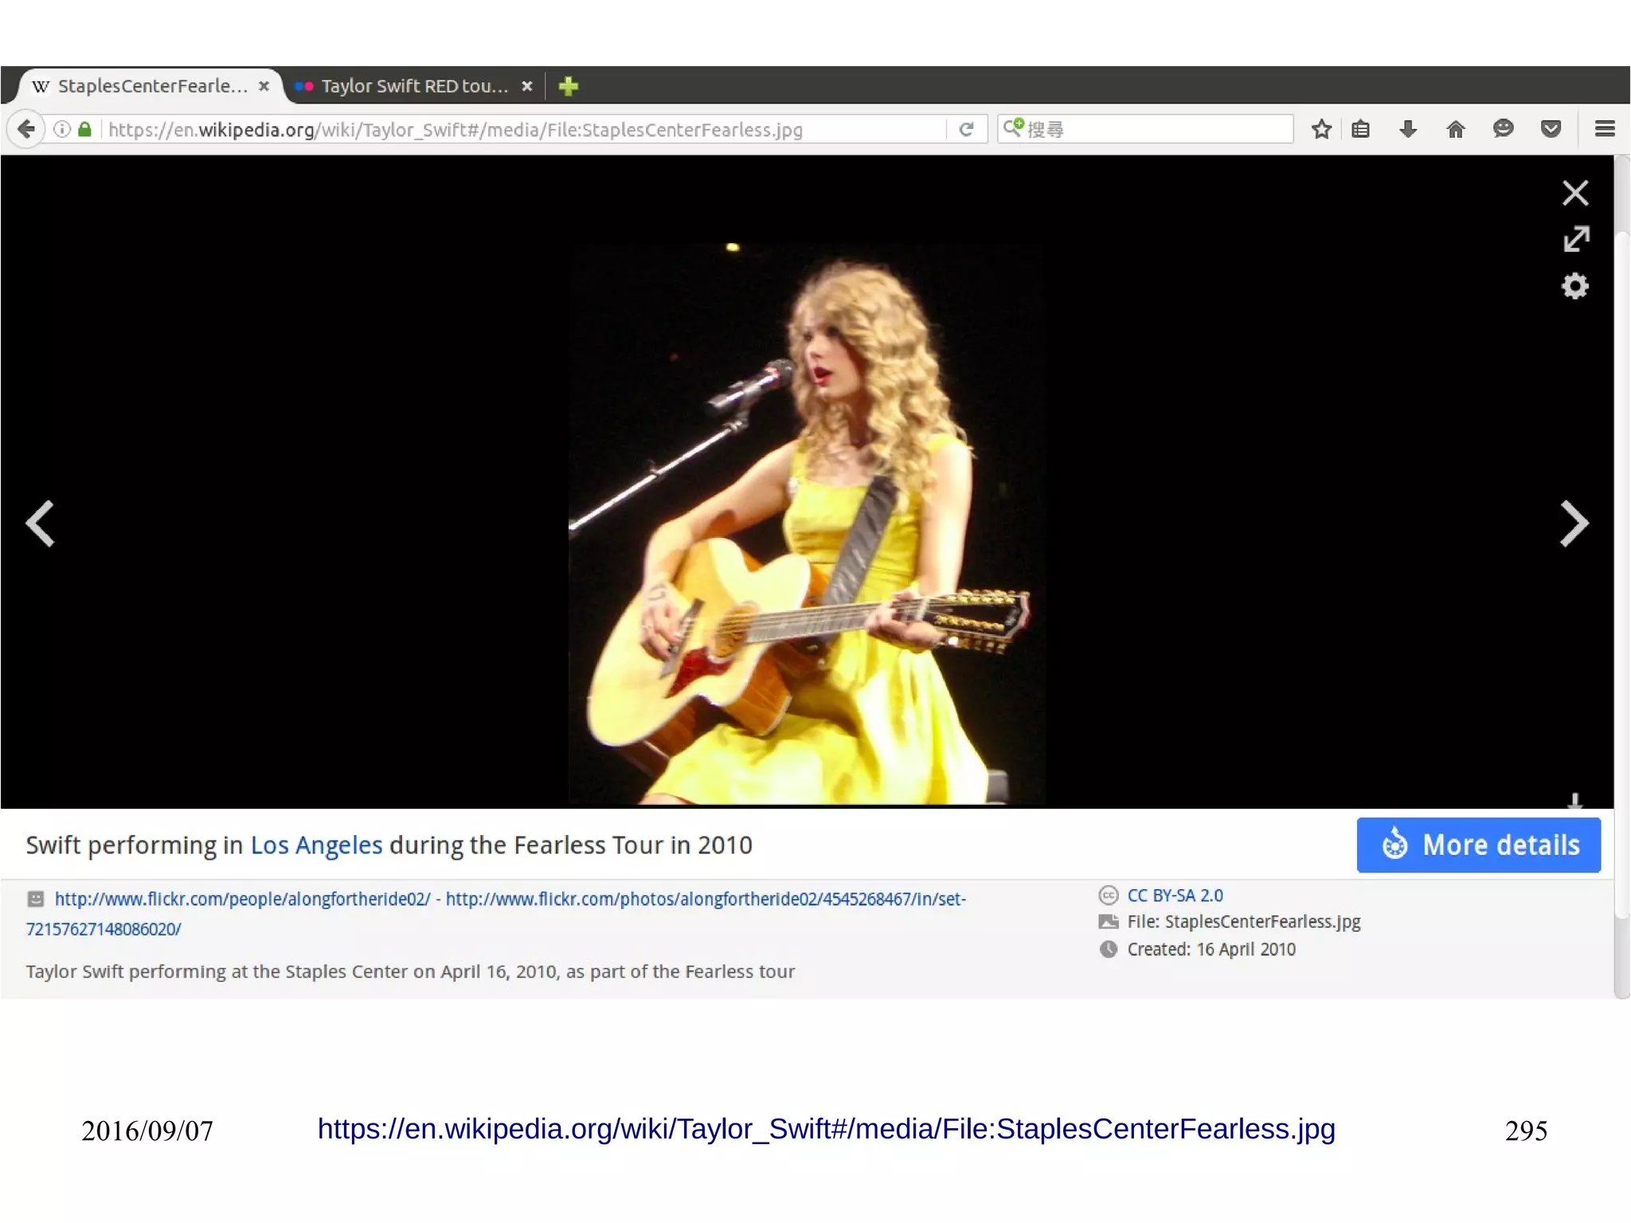Click the Taylor Swift concert photo
This screenshot has height=1223, width=1631.
[806, 524]
